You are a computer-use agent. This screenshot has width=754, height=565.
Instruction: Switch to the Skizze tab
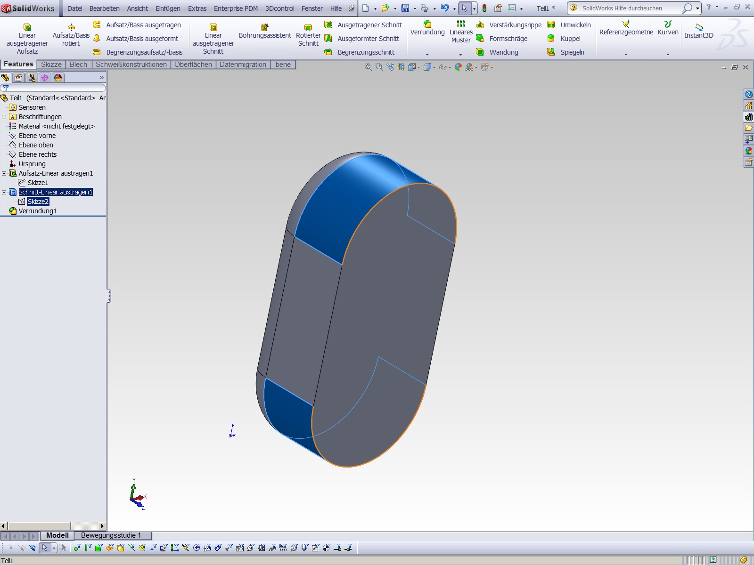pos(51,65)
